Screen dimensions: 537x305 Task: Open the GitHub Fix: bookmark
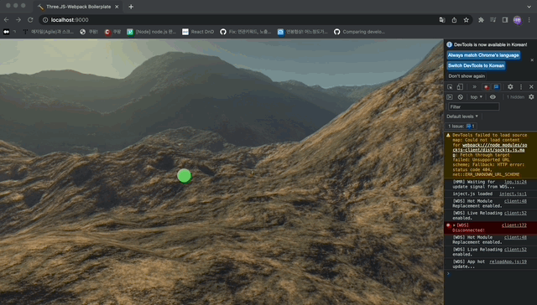tap(246, 32)
